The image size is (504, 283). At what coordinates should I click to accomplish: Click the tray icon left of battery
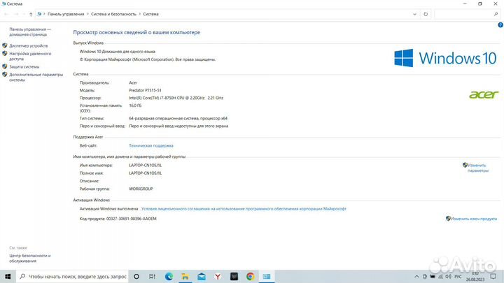point(425,276)
